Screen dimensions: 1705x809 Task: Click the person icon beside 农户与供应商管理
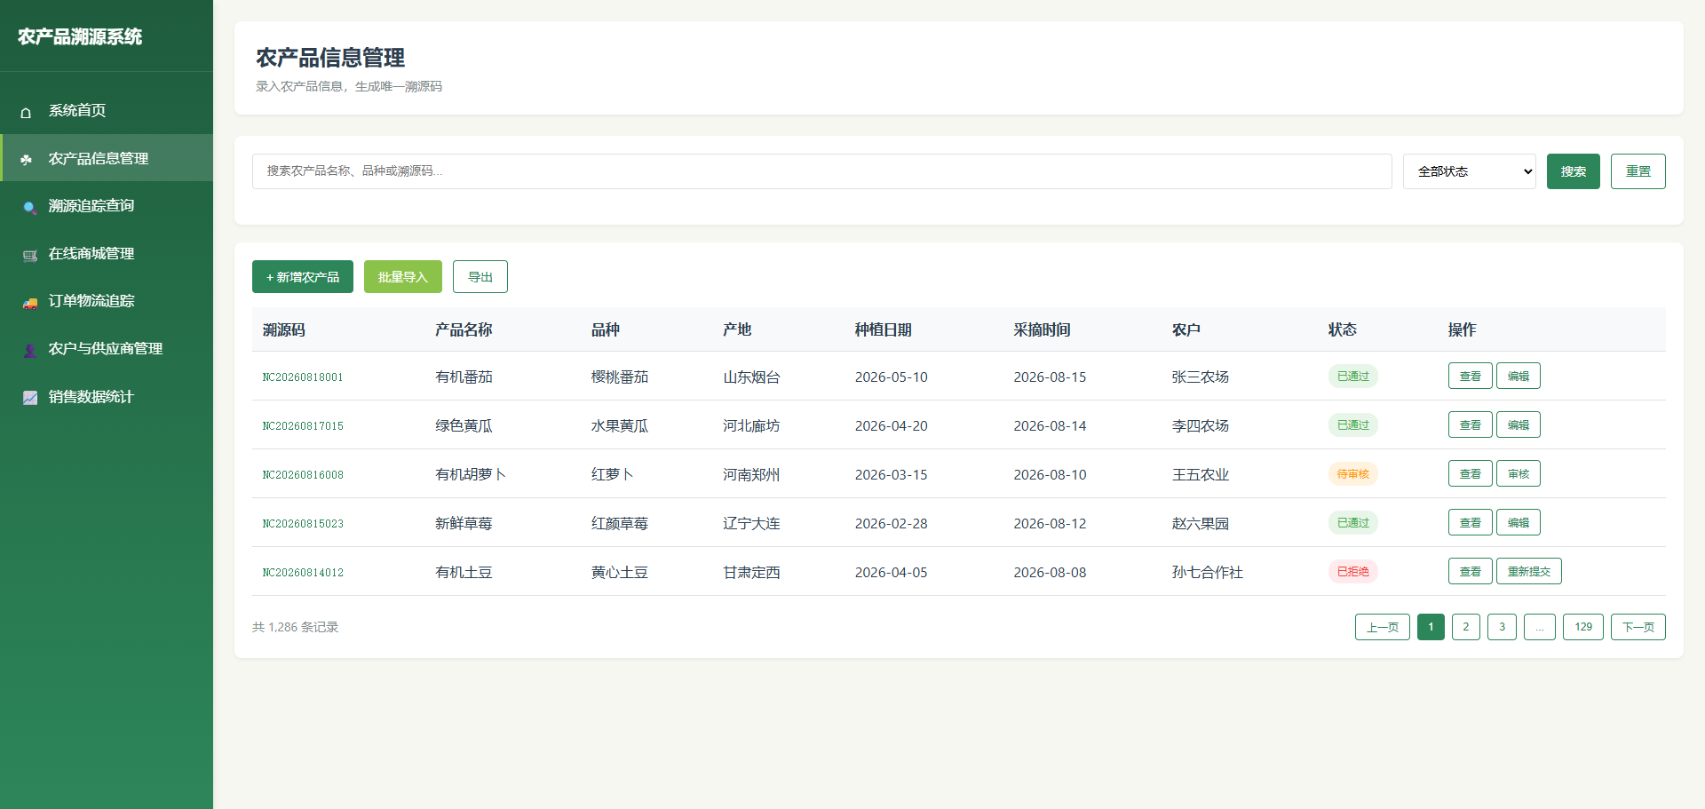[29, 350]
